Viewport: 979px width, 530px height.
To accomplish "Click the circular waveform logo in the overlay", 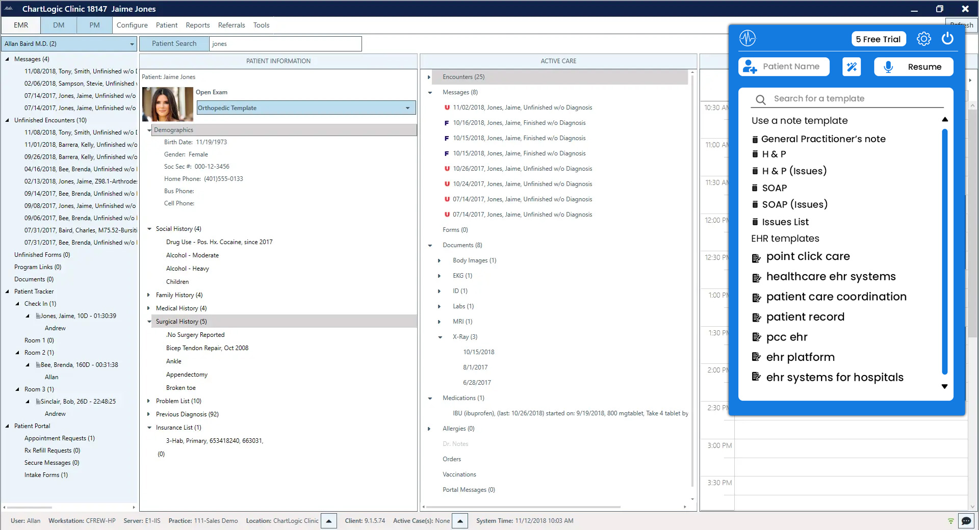I will coord(747,38).
